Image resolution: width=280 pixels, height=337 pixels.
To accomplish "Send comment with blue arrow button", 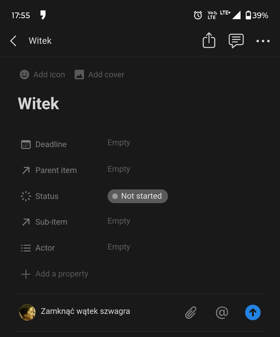I will [x=253, y=312].
